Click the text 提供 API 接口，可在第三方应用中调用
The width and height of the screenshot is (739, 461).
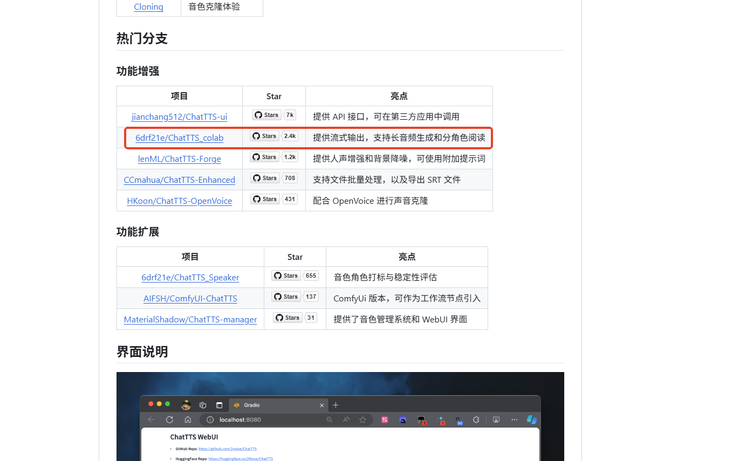click(386, 116)
